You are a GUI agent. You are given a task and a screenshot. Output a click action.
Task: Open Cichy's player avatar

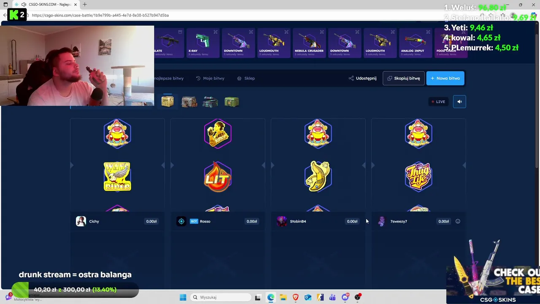click(x=81, y=221)
